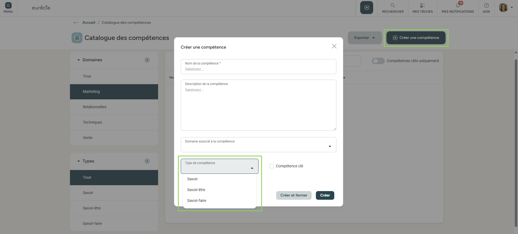Open the Rechercher search icon

click(x=393, y=6)
